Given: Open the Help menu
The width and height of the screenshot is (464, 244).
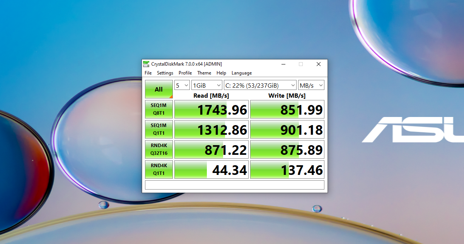Looking at the screenshot, I should (x=221, y=73).
